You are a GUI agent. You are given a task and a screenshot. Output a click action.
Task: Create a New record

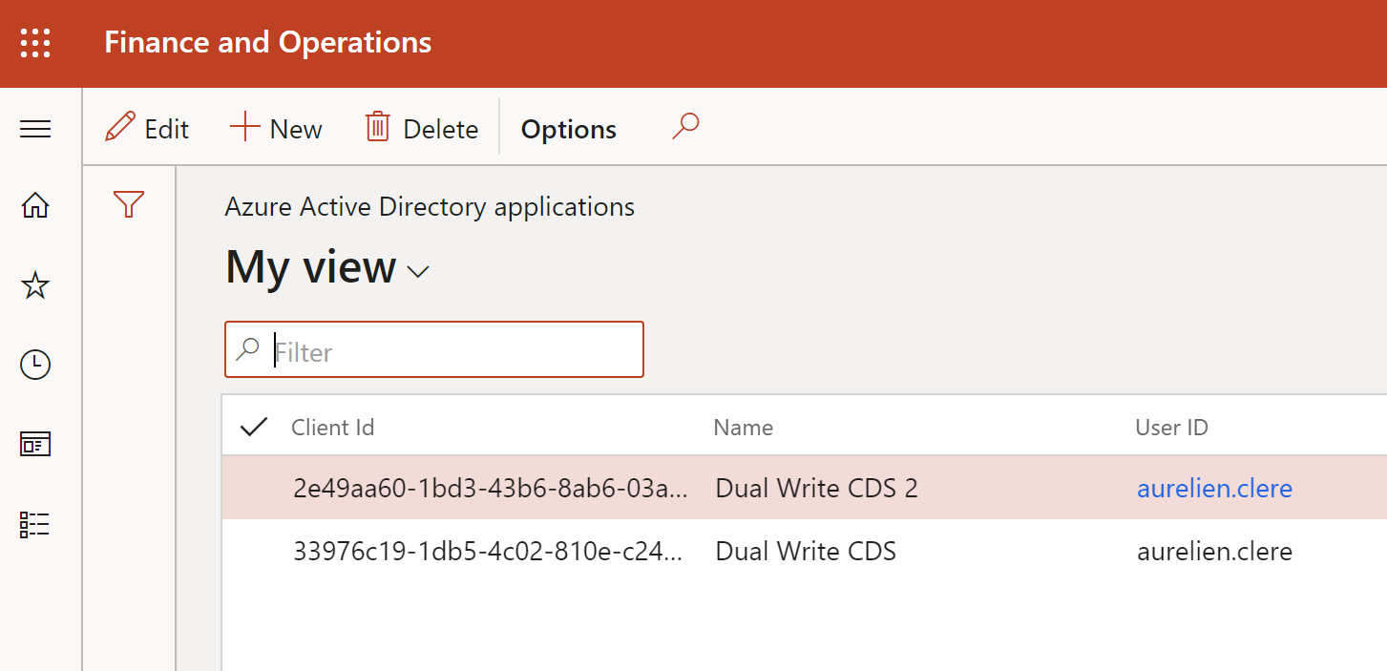(x=277, y=129)
